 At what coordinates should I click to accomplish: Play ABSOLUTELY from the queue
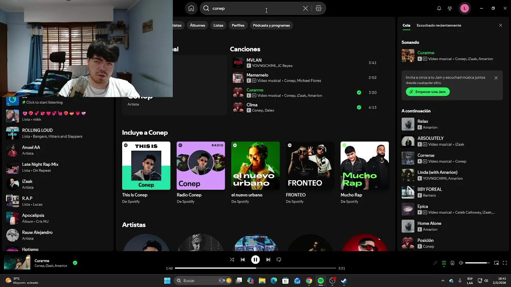point(452,142)
